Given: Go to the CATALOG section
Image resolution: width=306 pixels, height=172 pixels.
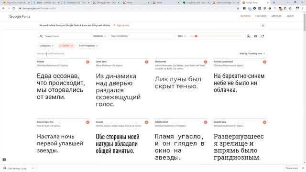Looking at the screenshot, I should click(x=245, y=16).
